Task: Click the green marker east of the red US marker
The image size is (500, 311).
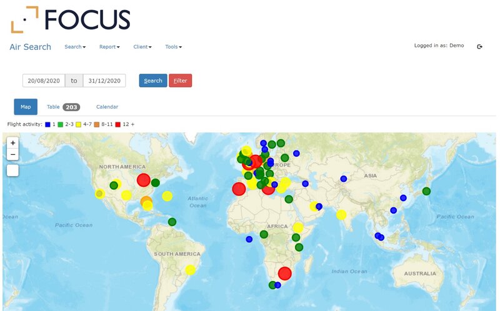Action: pyautogui.click(x=155, y=182)
